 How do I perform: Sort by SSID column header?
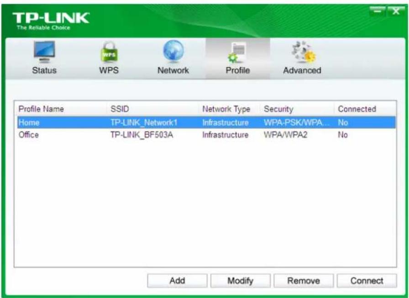point(120,109)
